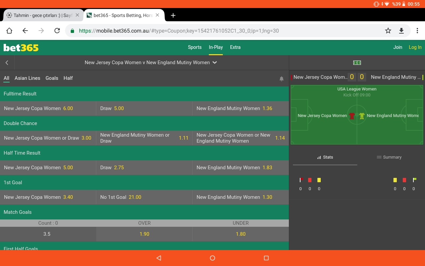425x266 pixels.
Task: Tap the battery %39 status indicator
Action: [398, 4]
